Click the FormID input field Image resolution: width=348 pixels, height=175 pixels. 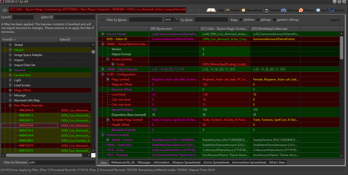[23, 17]
